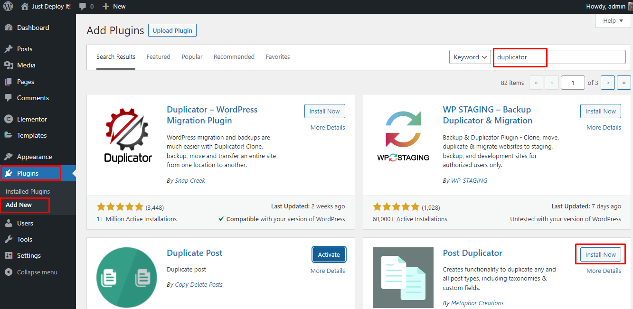The width and height of the screenshot is (633, 309).
Task: Click the Users person icon
Action: coord(9,223)
